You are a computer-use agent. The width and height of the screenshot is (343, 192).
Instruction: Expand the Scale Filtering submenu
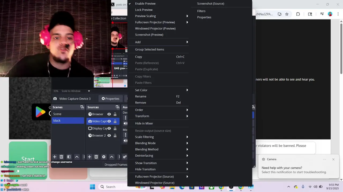point(158,137)
